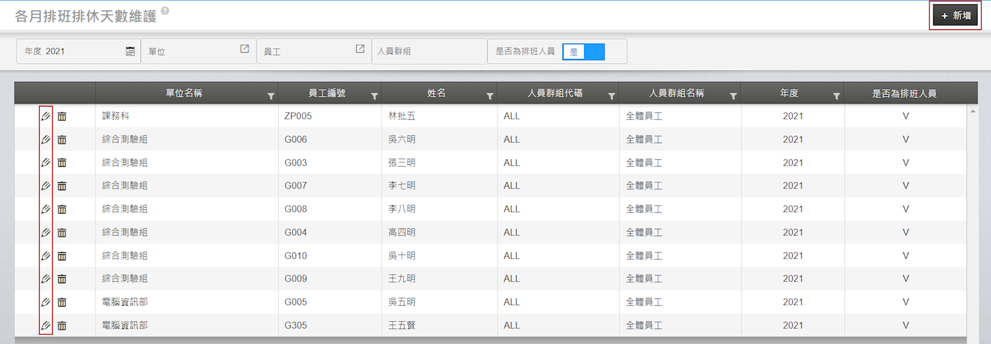Open the filter for 年度 column
The height and width of the screenshot is (344, 991).
coord(836,96)
